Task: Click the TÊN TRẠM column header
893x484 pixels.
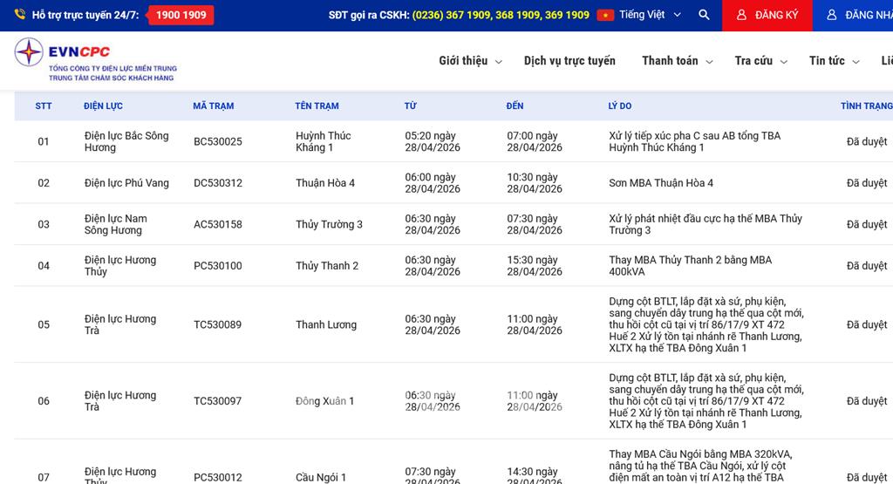Action: [317, 106]
